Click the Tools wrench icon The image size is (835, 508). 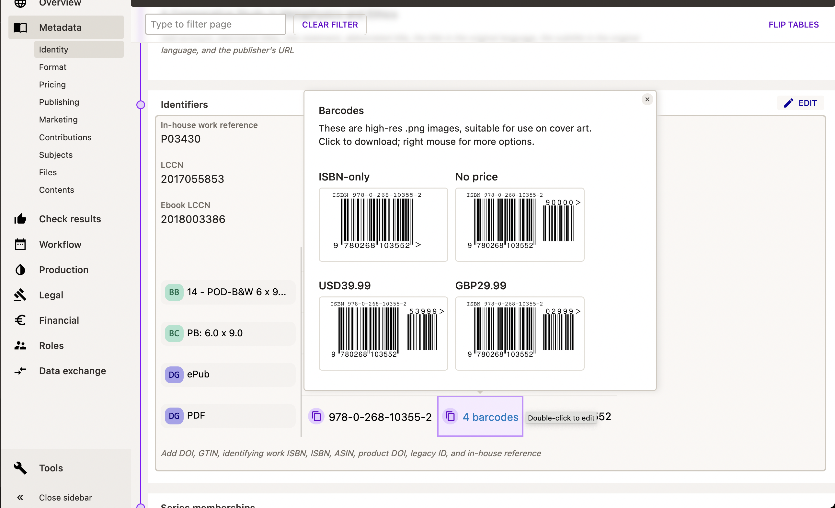click(x=20, y=468)
